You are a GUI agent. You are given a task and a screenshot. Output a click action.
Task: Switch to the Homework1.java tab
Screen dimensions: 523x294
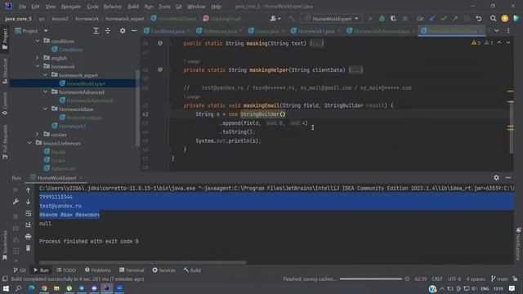click(315, 31)
